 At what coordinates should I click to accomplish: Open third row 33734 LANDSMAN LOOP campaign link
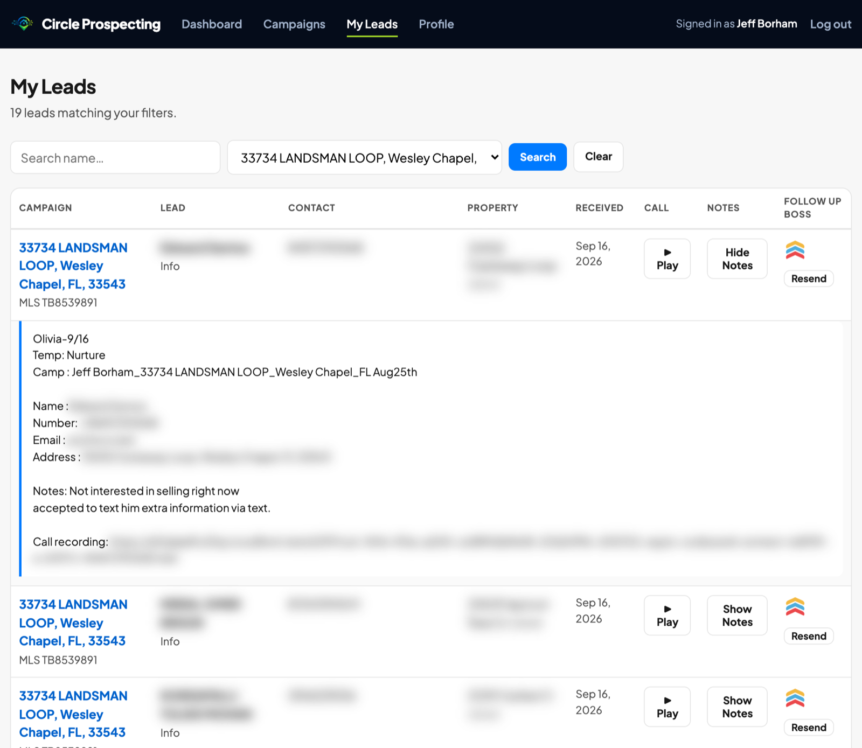73,714
